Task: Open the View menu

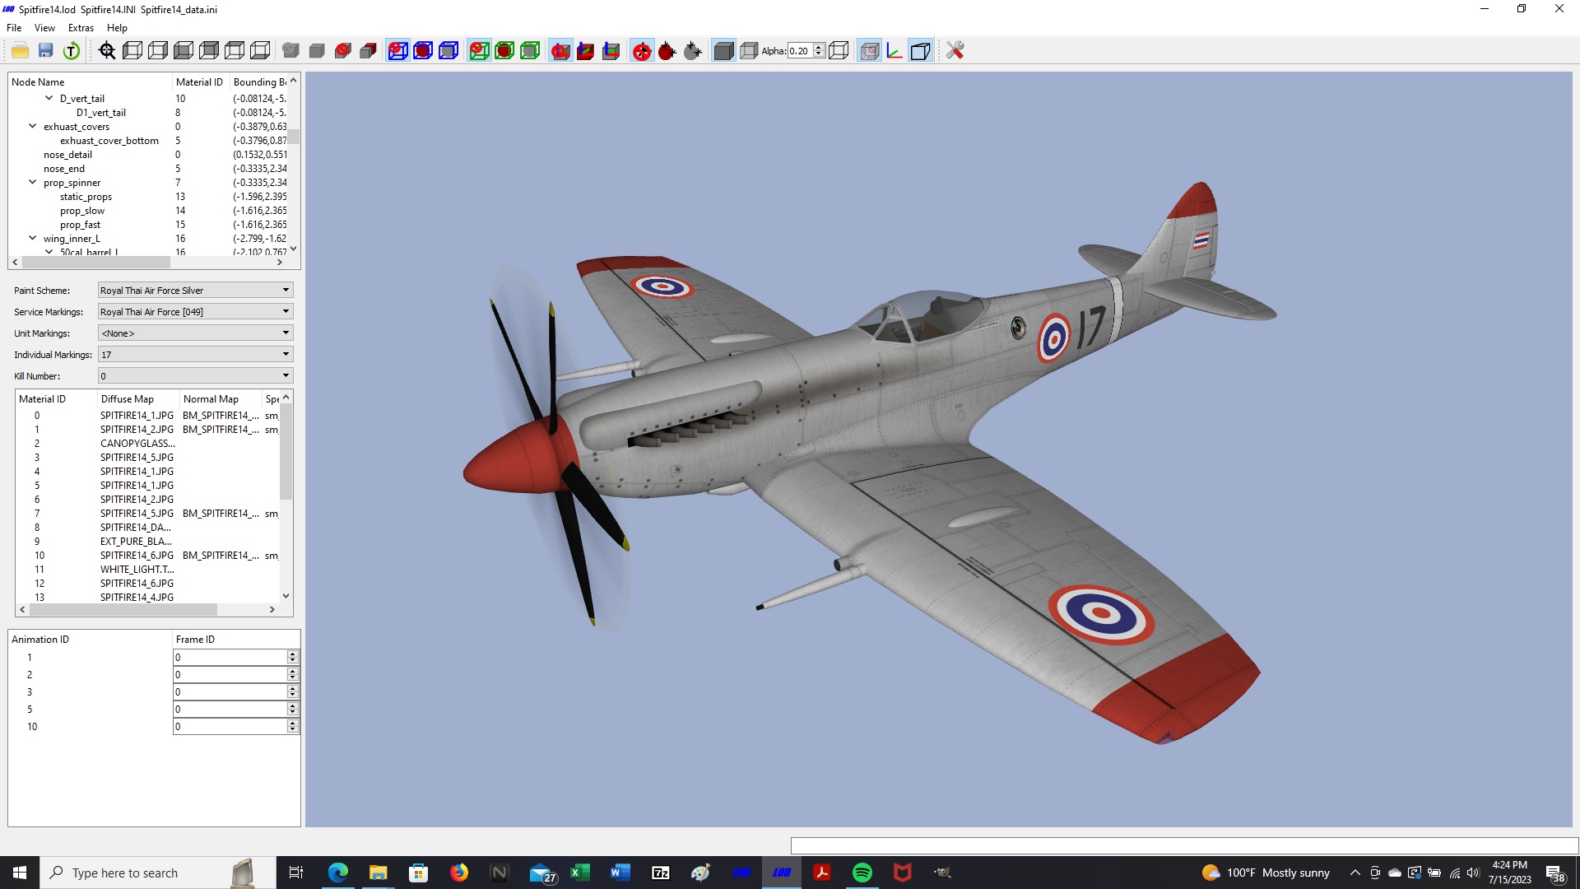Action: (x=44, y=28)
